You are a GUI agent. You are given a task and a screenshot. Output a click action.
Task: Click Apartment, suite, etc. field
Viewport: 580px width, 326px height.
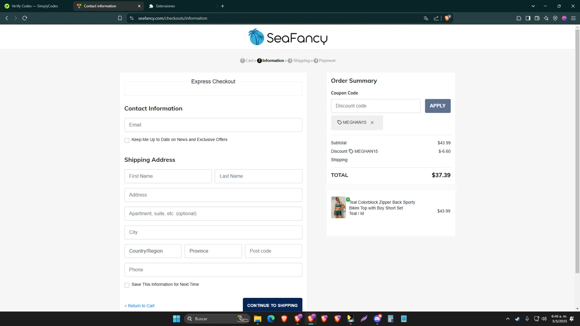click(x=213, y=214)
